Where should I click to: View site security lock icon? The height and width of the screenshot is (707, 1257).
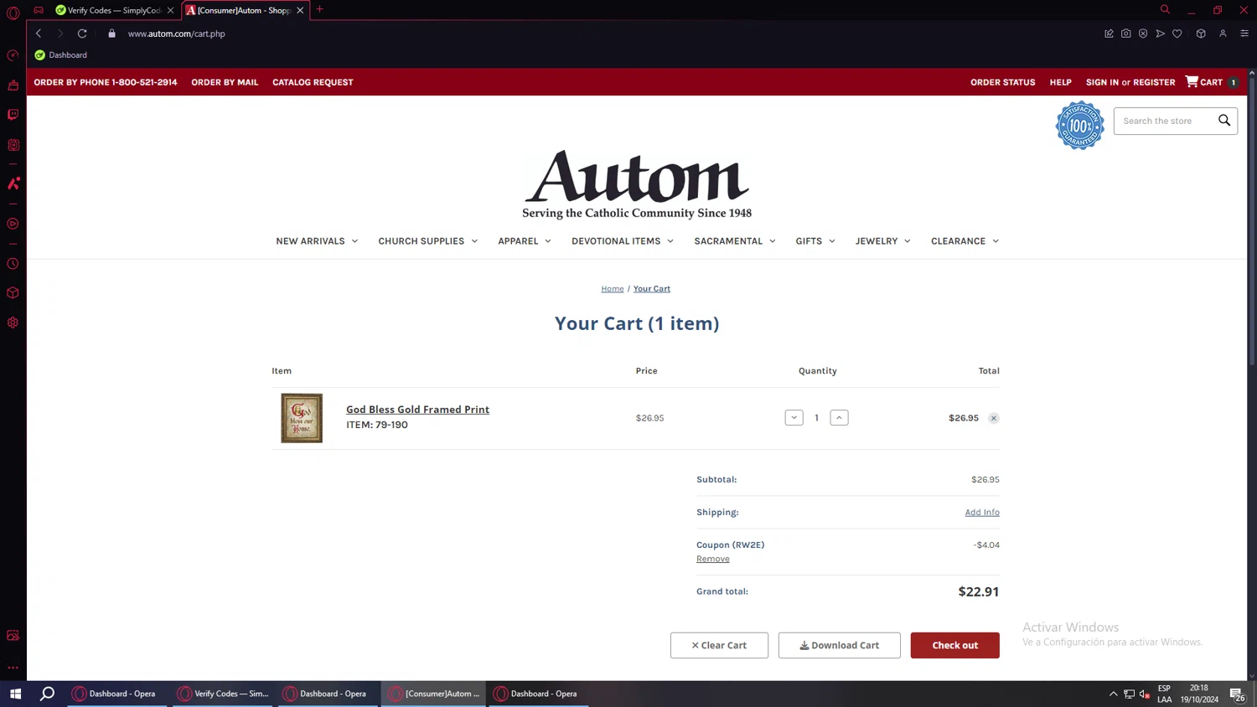(111, 34)
